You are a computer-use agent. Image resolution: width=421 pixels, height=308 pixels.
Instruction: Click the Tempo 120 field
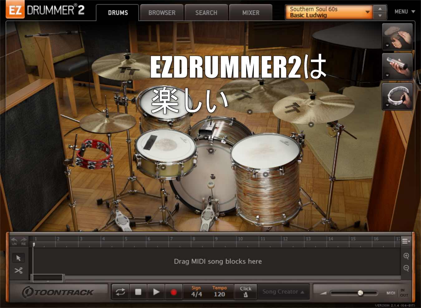click(x=219, y=294)
